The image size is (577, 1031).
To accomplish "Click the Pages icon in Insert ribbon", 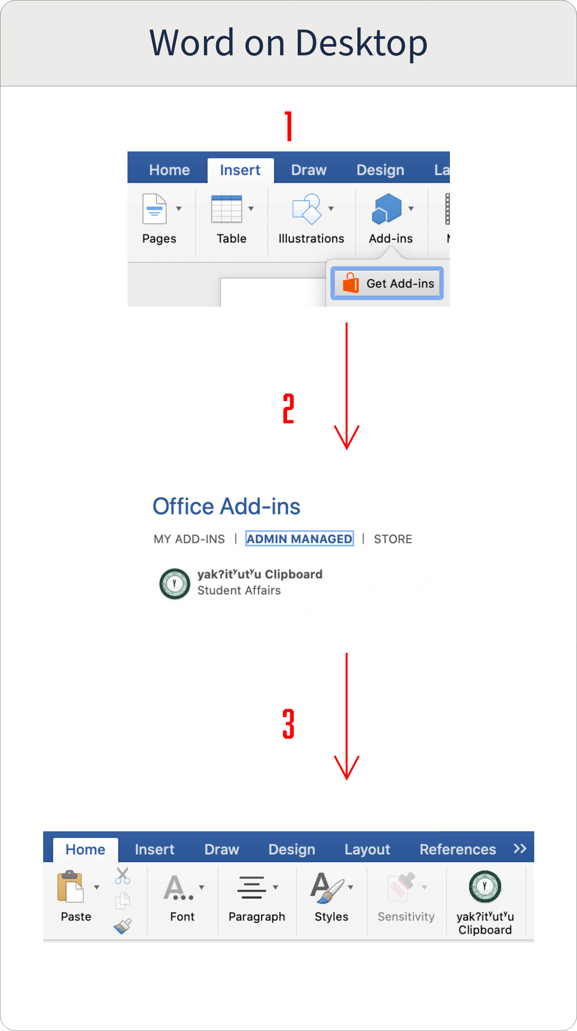I will [155, 209].
